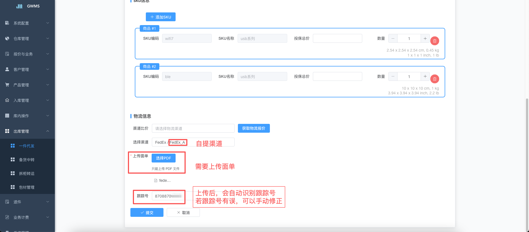Click the 包材管理 grid icon
529x232 pixels.
13,187
